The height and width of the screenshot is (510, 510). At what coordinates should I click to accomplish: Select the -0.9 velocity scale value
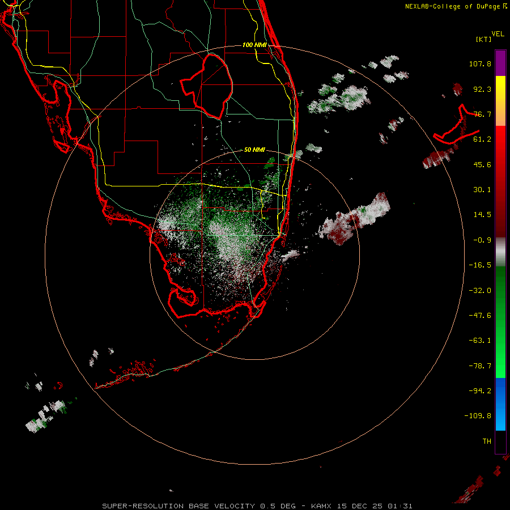point(482,240)
